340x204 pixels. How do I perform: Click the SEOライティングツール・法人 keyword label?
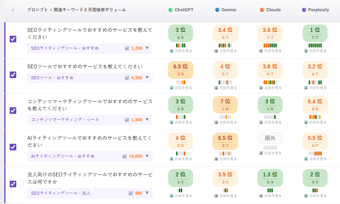click(60, 193)
